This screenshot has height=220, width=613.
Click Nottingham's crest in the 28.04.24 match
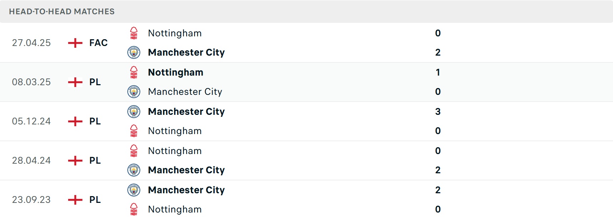point(134,151)
